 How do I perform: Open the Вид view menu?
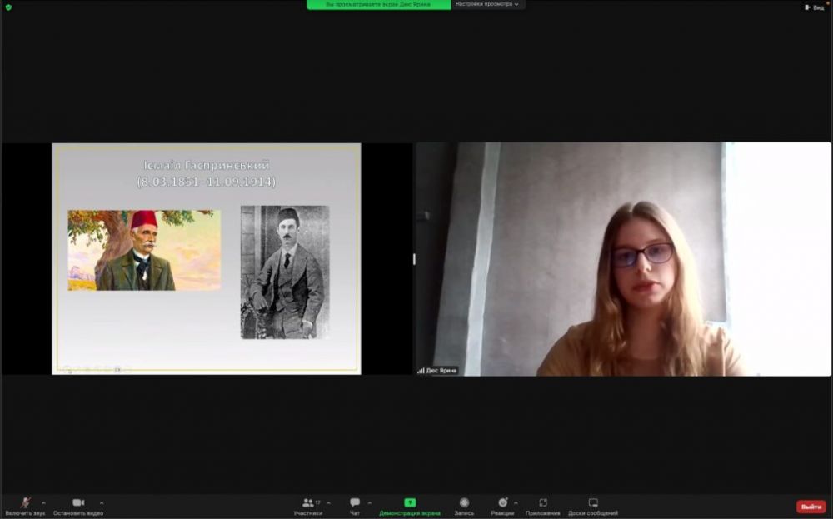pyautogui.click(x=814, y=7)
